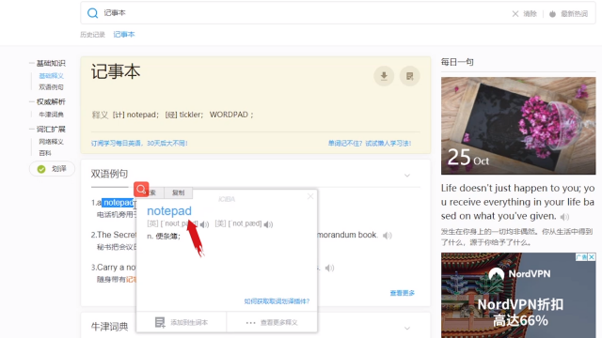
Task: Open 最新热词 hot words
Action: pyautogui.click(x=568, y=14)
